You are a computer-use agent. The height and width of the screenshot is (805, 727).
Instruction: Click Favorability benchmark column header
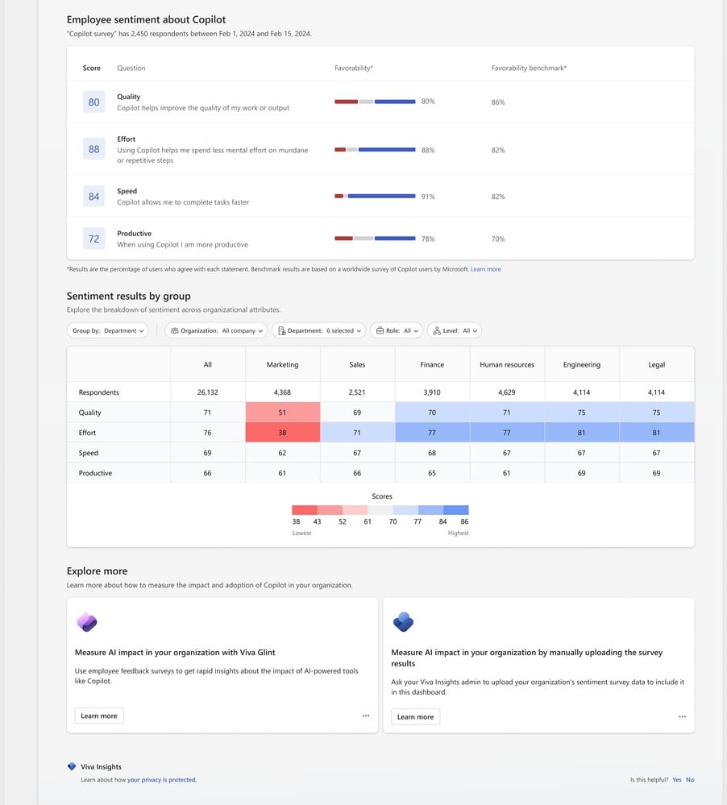[529, 68]
